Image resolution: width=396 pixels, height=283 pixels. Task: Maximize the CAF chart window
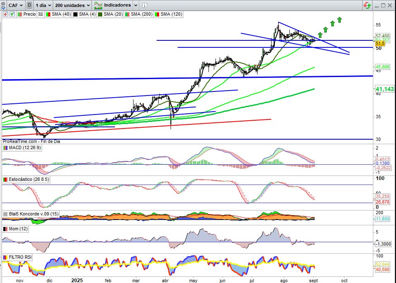(x=383, y=5)
